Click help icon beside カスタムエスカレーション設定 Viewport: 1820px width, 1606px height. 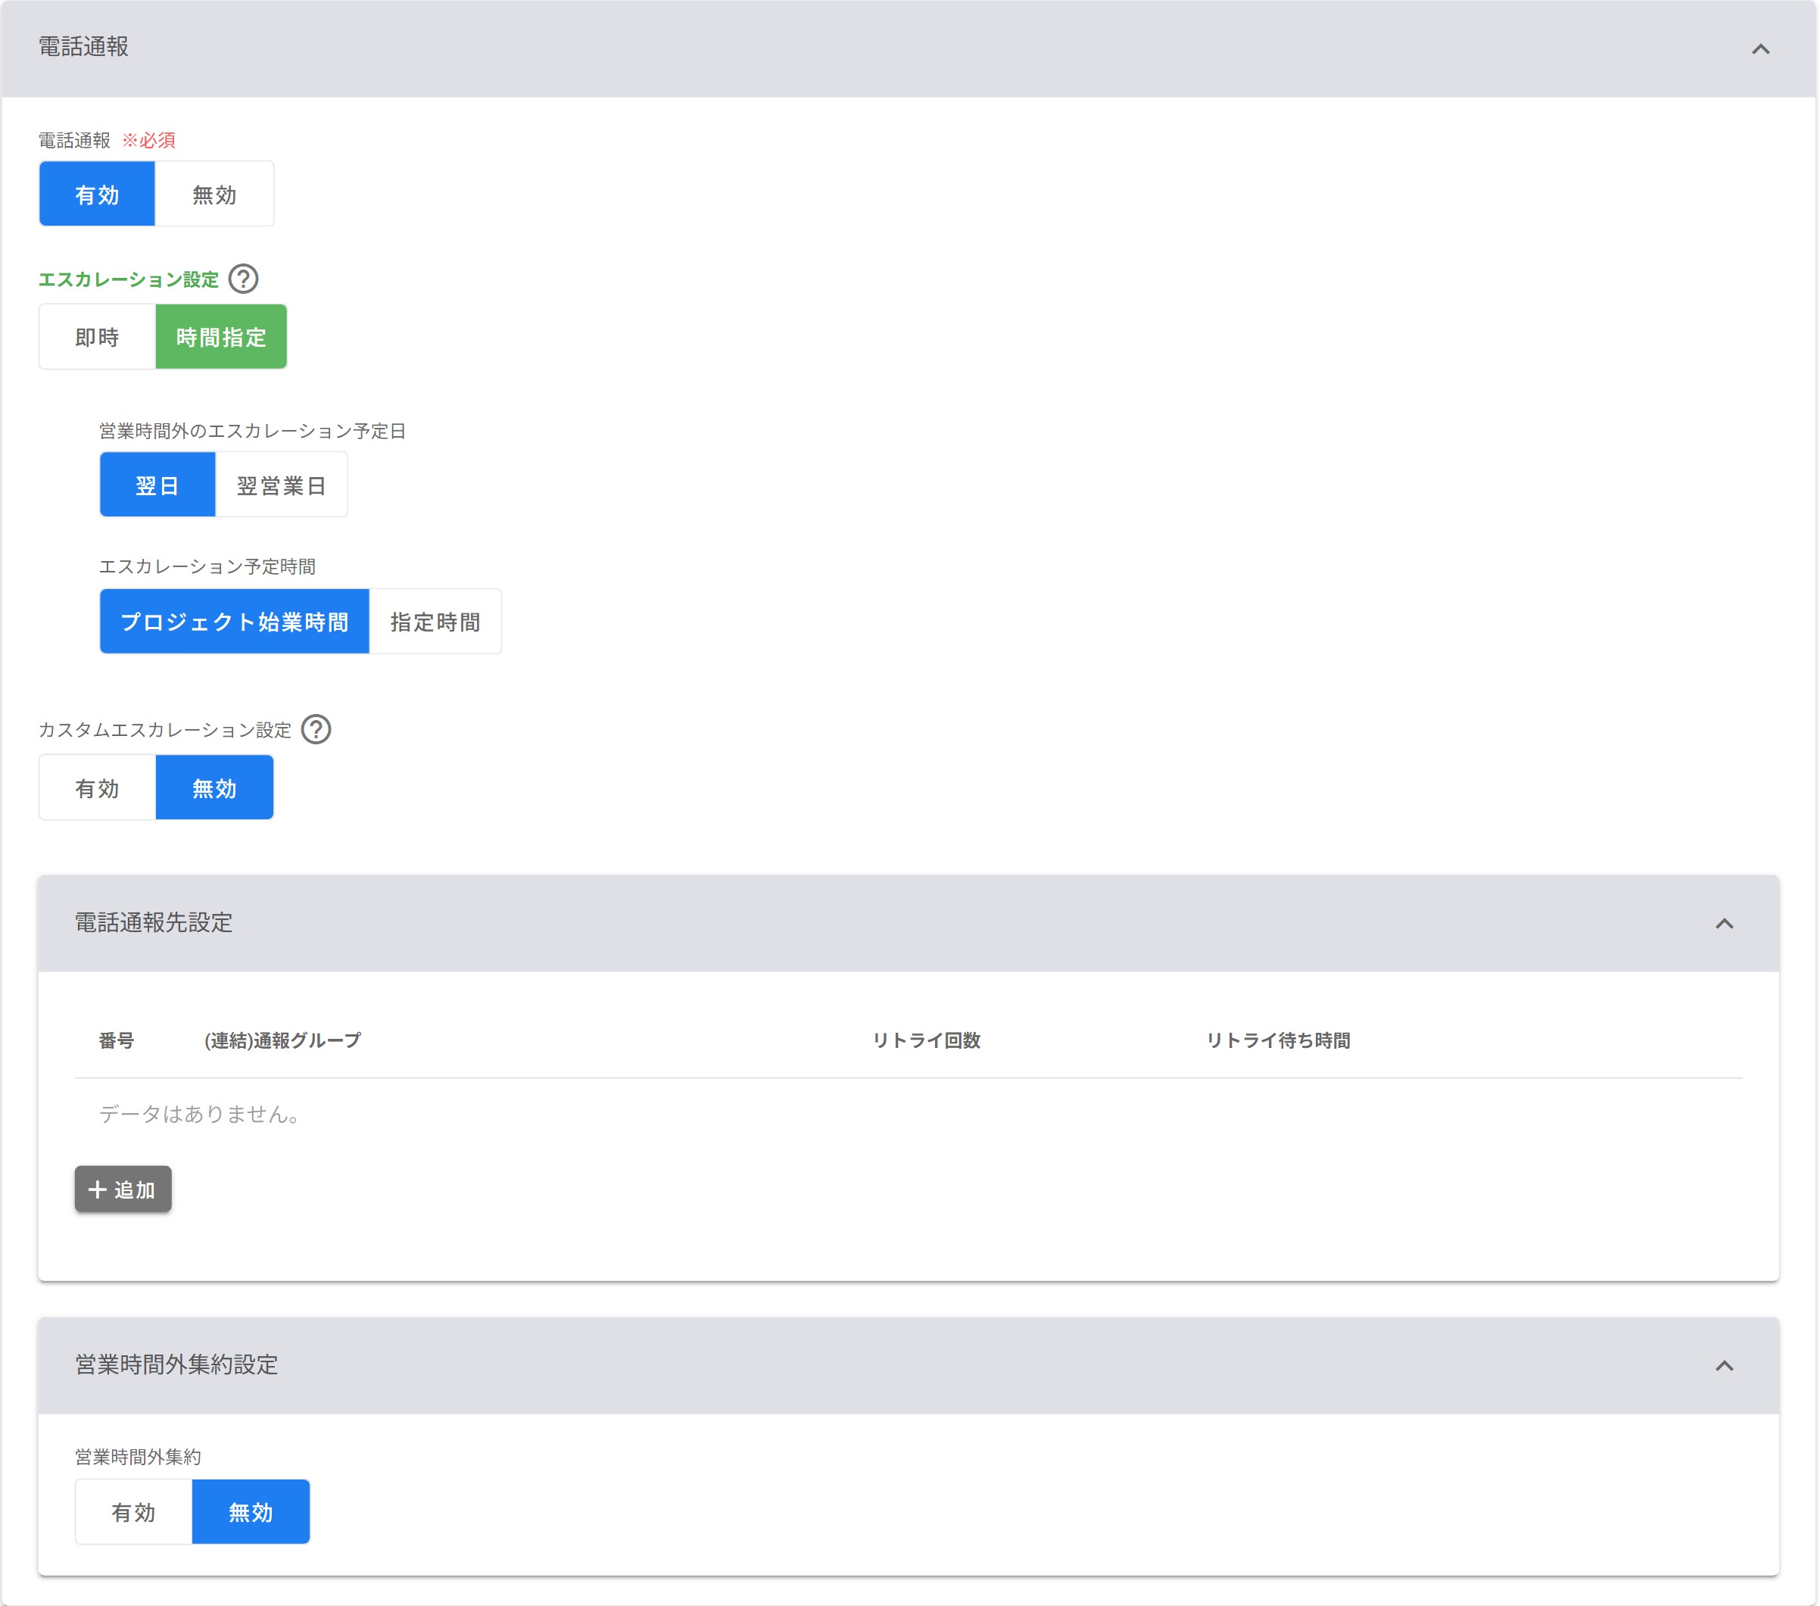[x=316, y=729]
